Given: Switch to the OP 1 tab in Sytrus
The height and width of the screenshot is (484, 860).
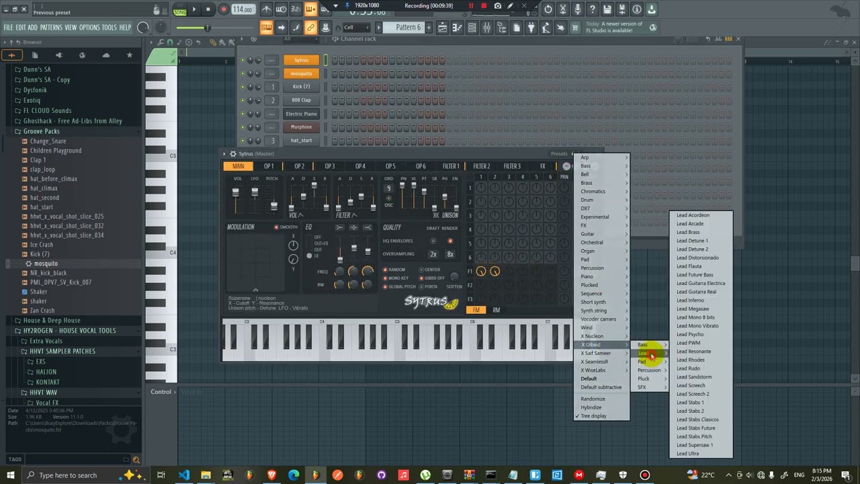Looking at the screenshot, I should (269, 166).
